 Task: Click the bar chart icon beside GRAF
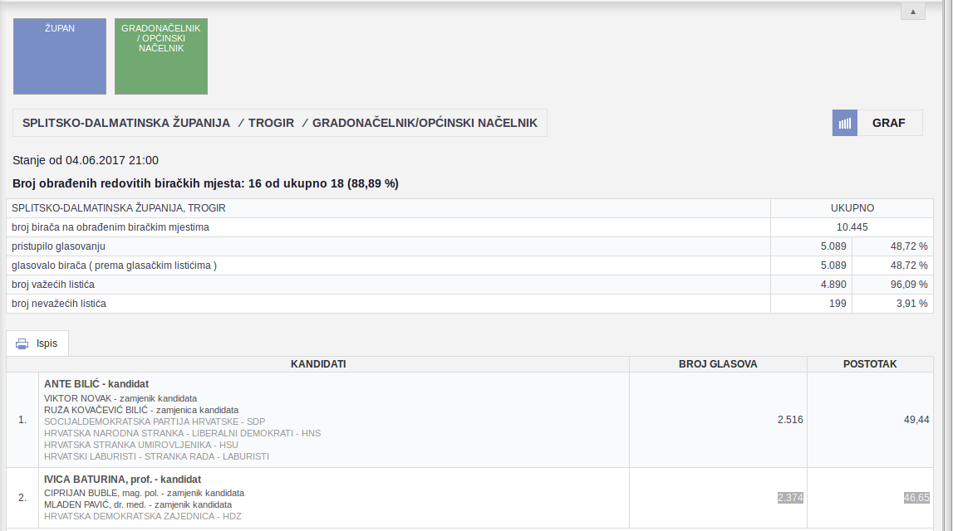pos(845,123)
